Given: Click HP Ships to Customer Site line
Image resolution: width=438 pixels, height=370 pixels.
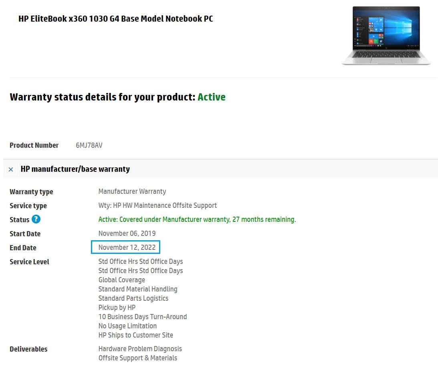Looking at the screenshot, I should [135, 335].
